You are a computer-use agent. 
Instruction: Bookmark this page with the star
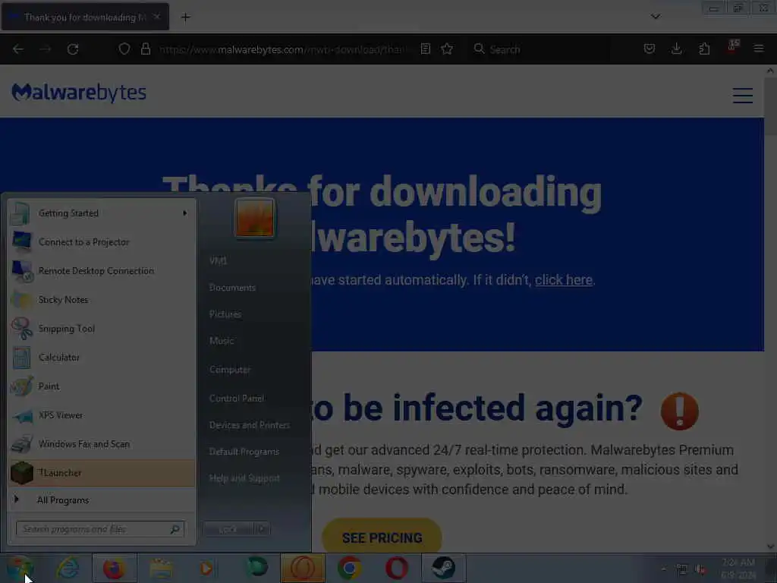447,49
